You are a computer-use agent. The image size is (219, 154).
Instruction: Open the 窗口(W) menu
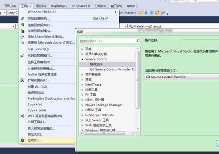pos(116,6)
